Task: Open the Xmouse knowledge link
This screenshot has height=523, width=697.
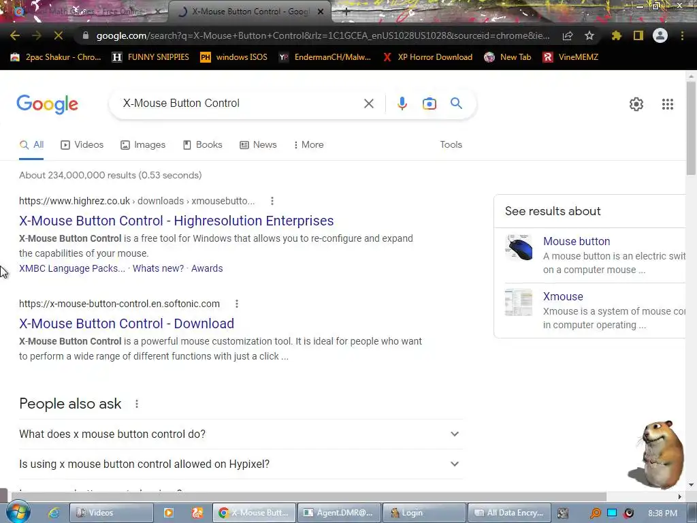Action: point(563,296)
